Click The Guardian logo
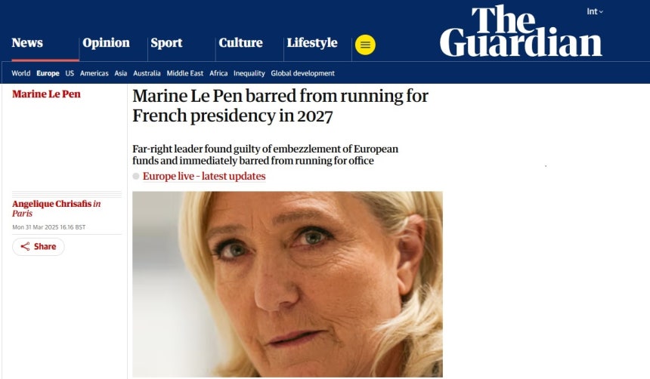The width and height of the screenshot is (650, 379). click(x=521, y=31)
